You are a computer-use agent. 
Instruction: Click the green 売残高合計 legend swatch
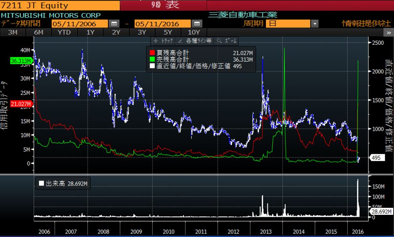[152, 59]
